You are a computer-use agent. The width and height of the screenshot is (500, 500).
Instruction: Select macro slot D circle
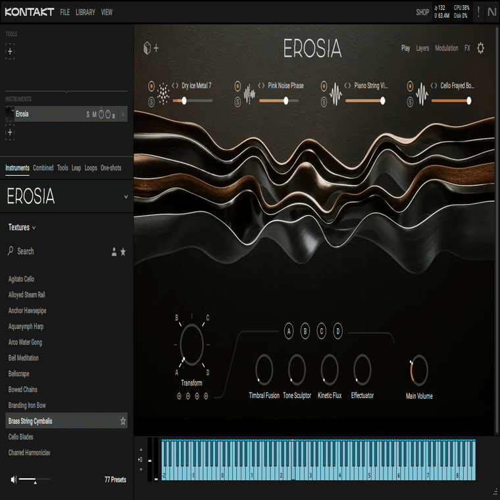click(337, 332)
